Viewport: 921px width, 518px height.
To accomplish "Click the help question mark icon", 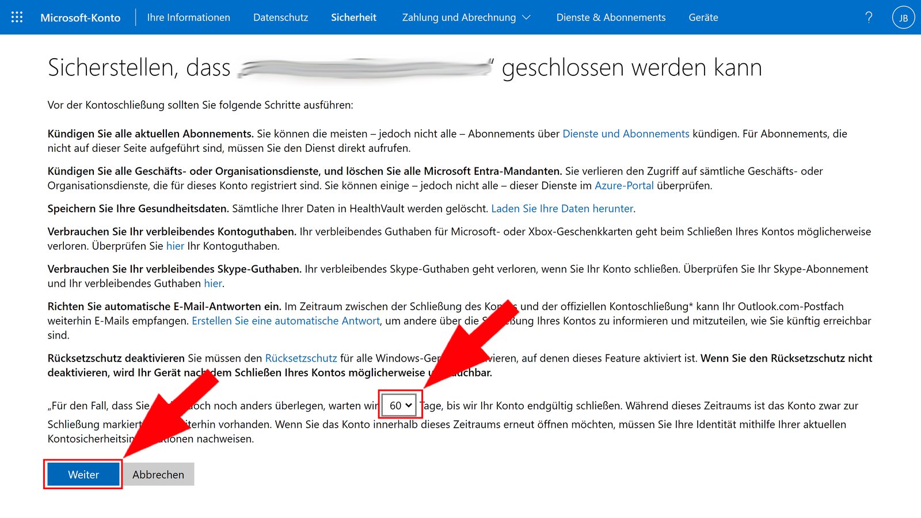I will [869, 17].
